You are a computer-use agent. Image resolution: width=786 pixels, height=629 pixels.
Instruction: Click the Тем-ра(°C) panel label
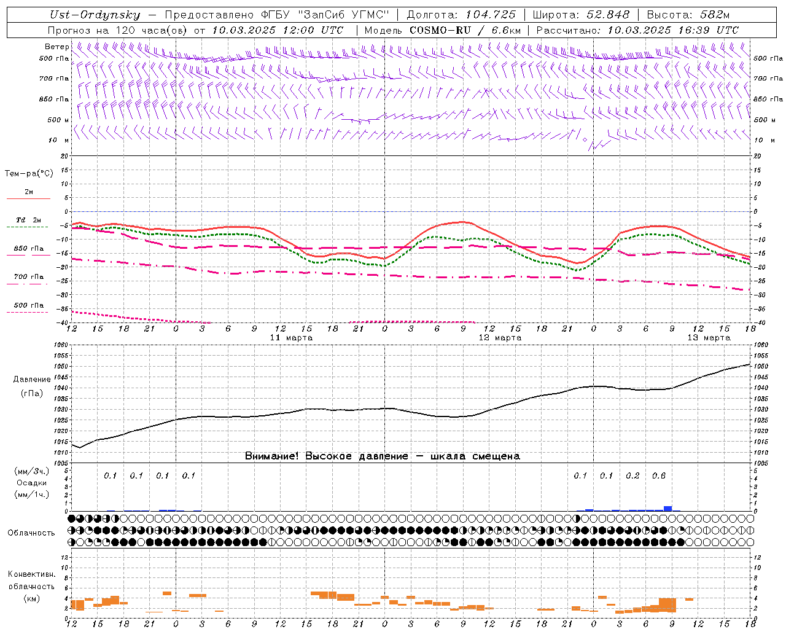coord(29,174)
